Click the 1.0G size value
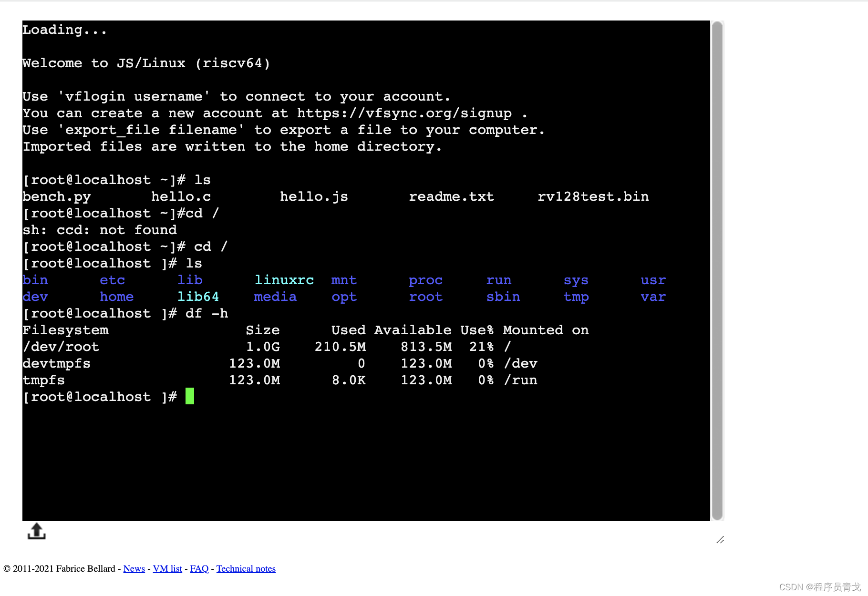868x596 pixels. [263, 347]
